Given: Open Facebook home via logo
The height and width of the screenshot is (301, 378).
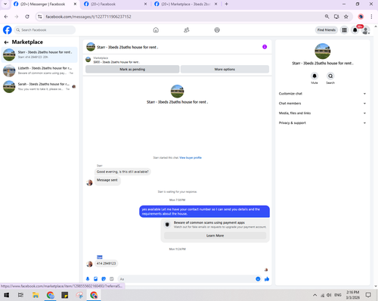Looking at the screenshot, I should (x=8, y=29).
